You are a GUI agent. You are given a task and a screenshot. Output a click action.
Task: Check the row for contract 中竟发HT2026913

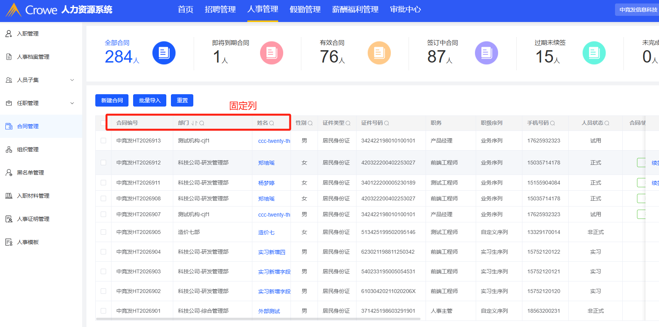[103, 141]
